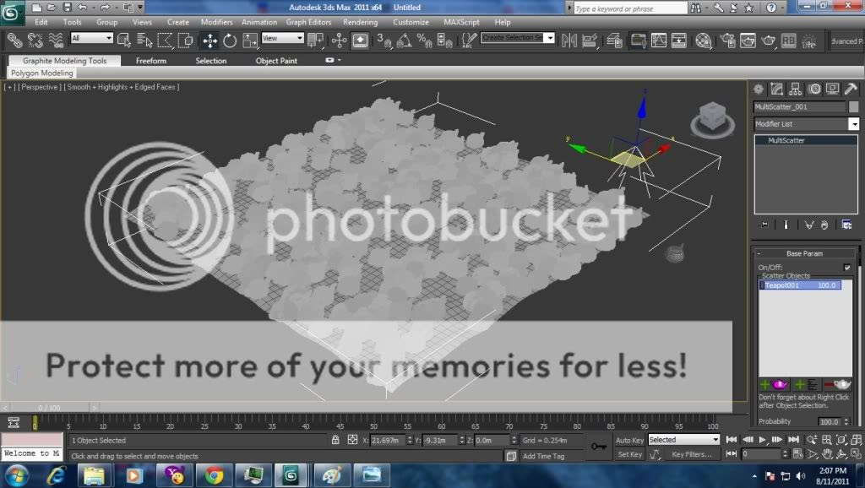Remove scatter object with red minus teapot
Viewport: 865px width, 488px height.
tap(837, 384)
